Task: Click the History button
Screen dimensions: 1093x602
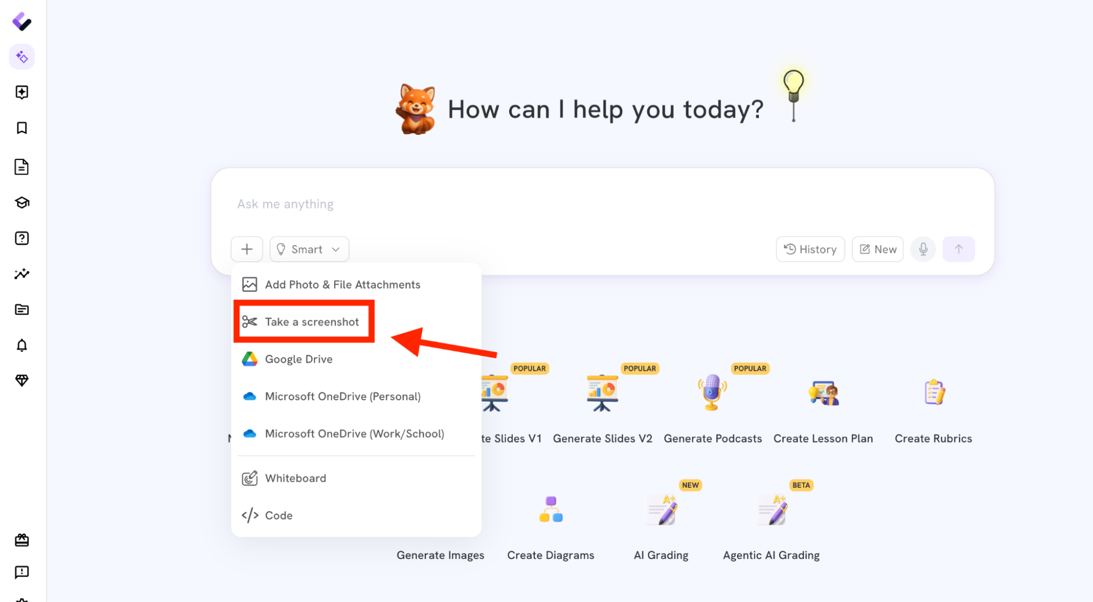Action: [x=810, y=249]
